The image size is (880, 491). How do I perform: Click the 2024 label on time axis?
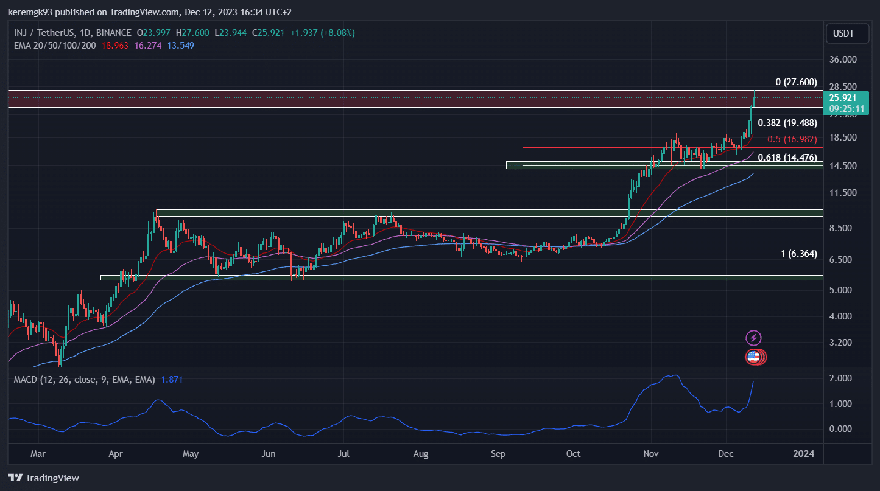click(804, 454)
